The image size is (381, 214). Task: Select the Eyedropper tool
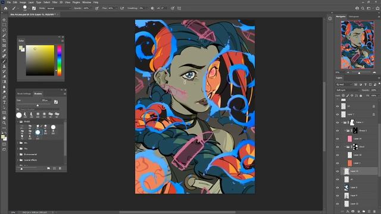4,51
